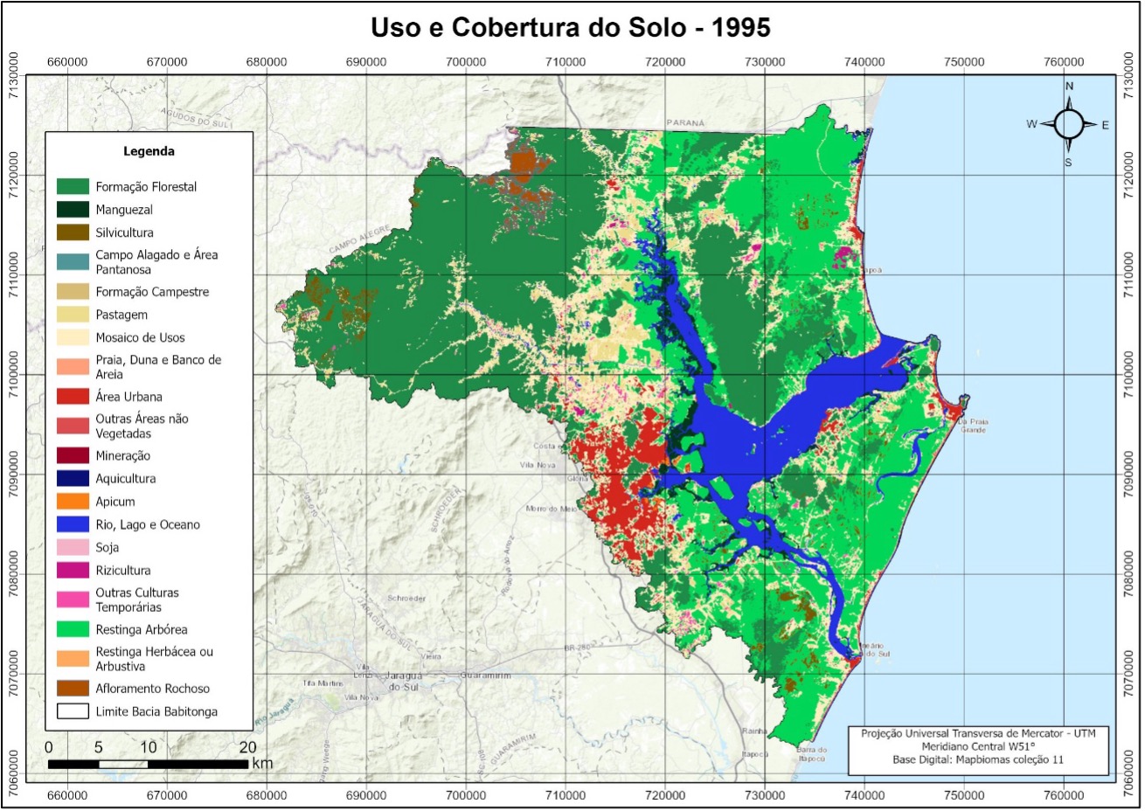Click the 'Mosaico de Usos' label
Viewport: 1145px width, 811px height.
(140, 337)
